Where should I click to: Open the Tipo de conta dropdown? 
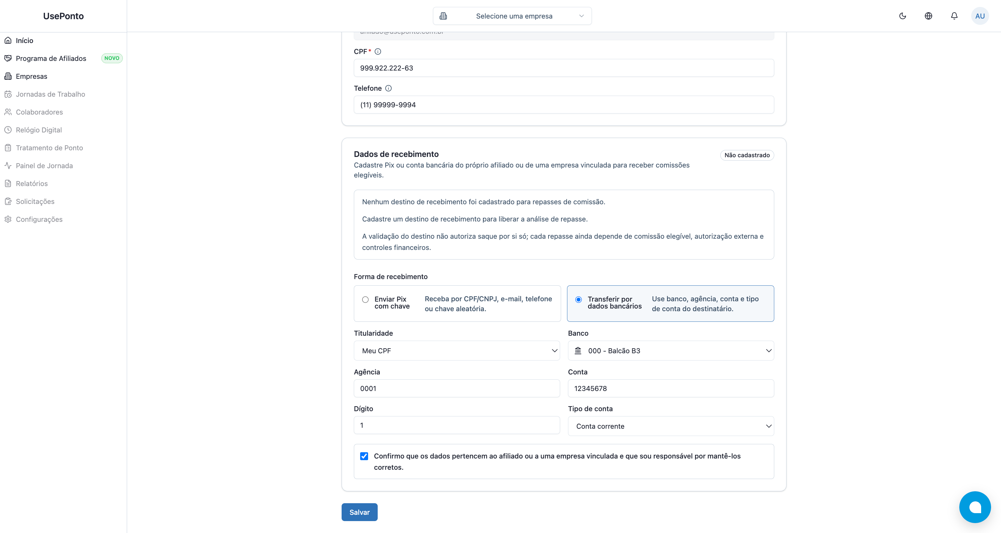tap(671, 426)
